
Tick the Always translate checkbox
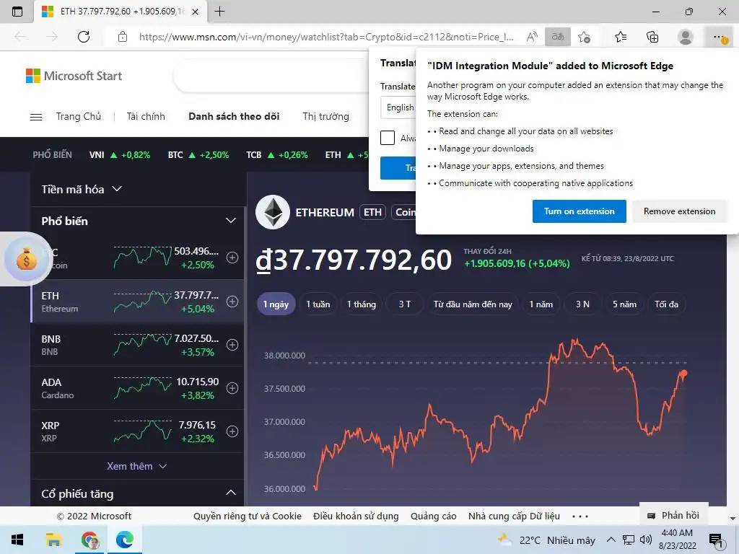[388, 138]
